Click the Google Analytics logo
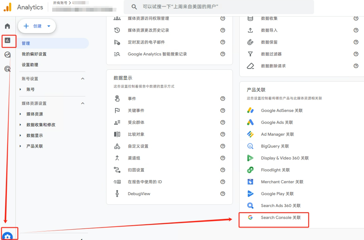Image resolution: width=364 pixels, height=240 pixels. coord(23,7)
